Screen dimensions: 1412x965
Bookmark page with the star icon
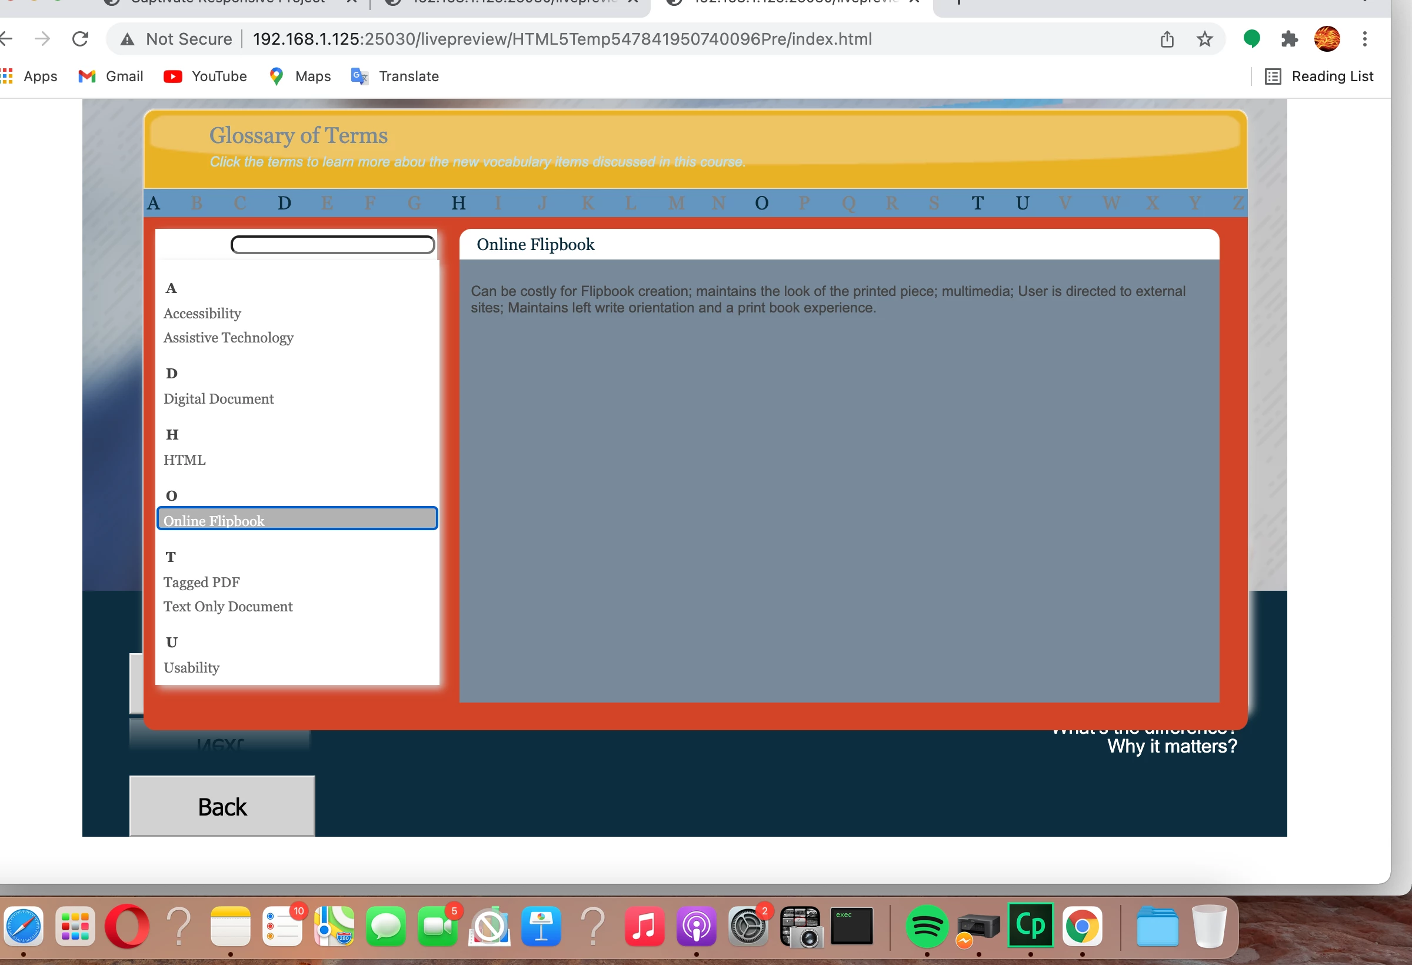coord(1204,39)
